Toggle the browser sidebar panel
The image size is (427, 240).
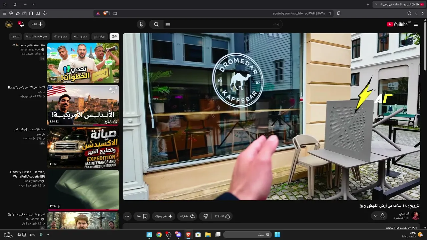pyautogui.click(x=31, y=13)
